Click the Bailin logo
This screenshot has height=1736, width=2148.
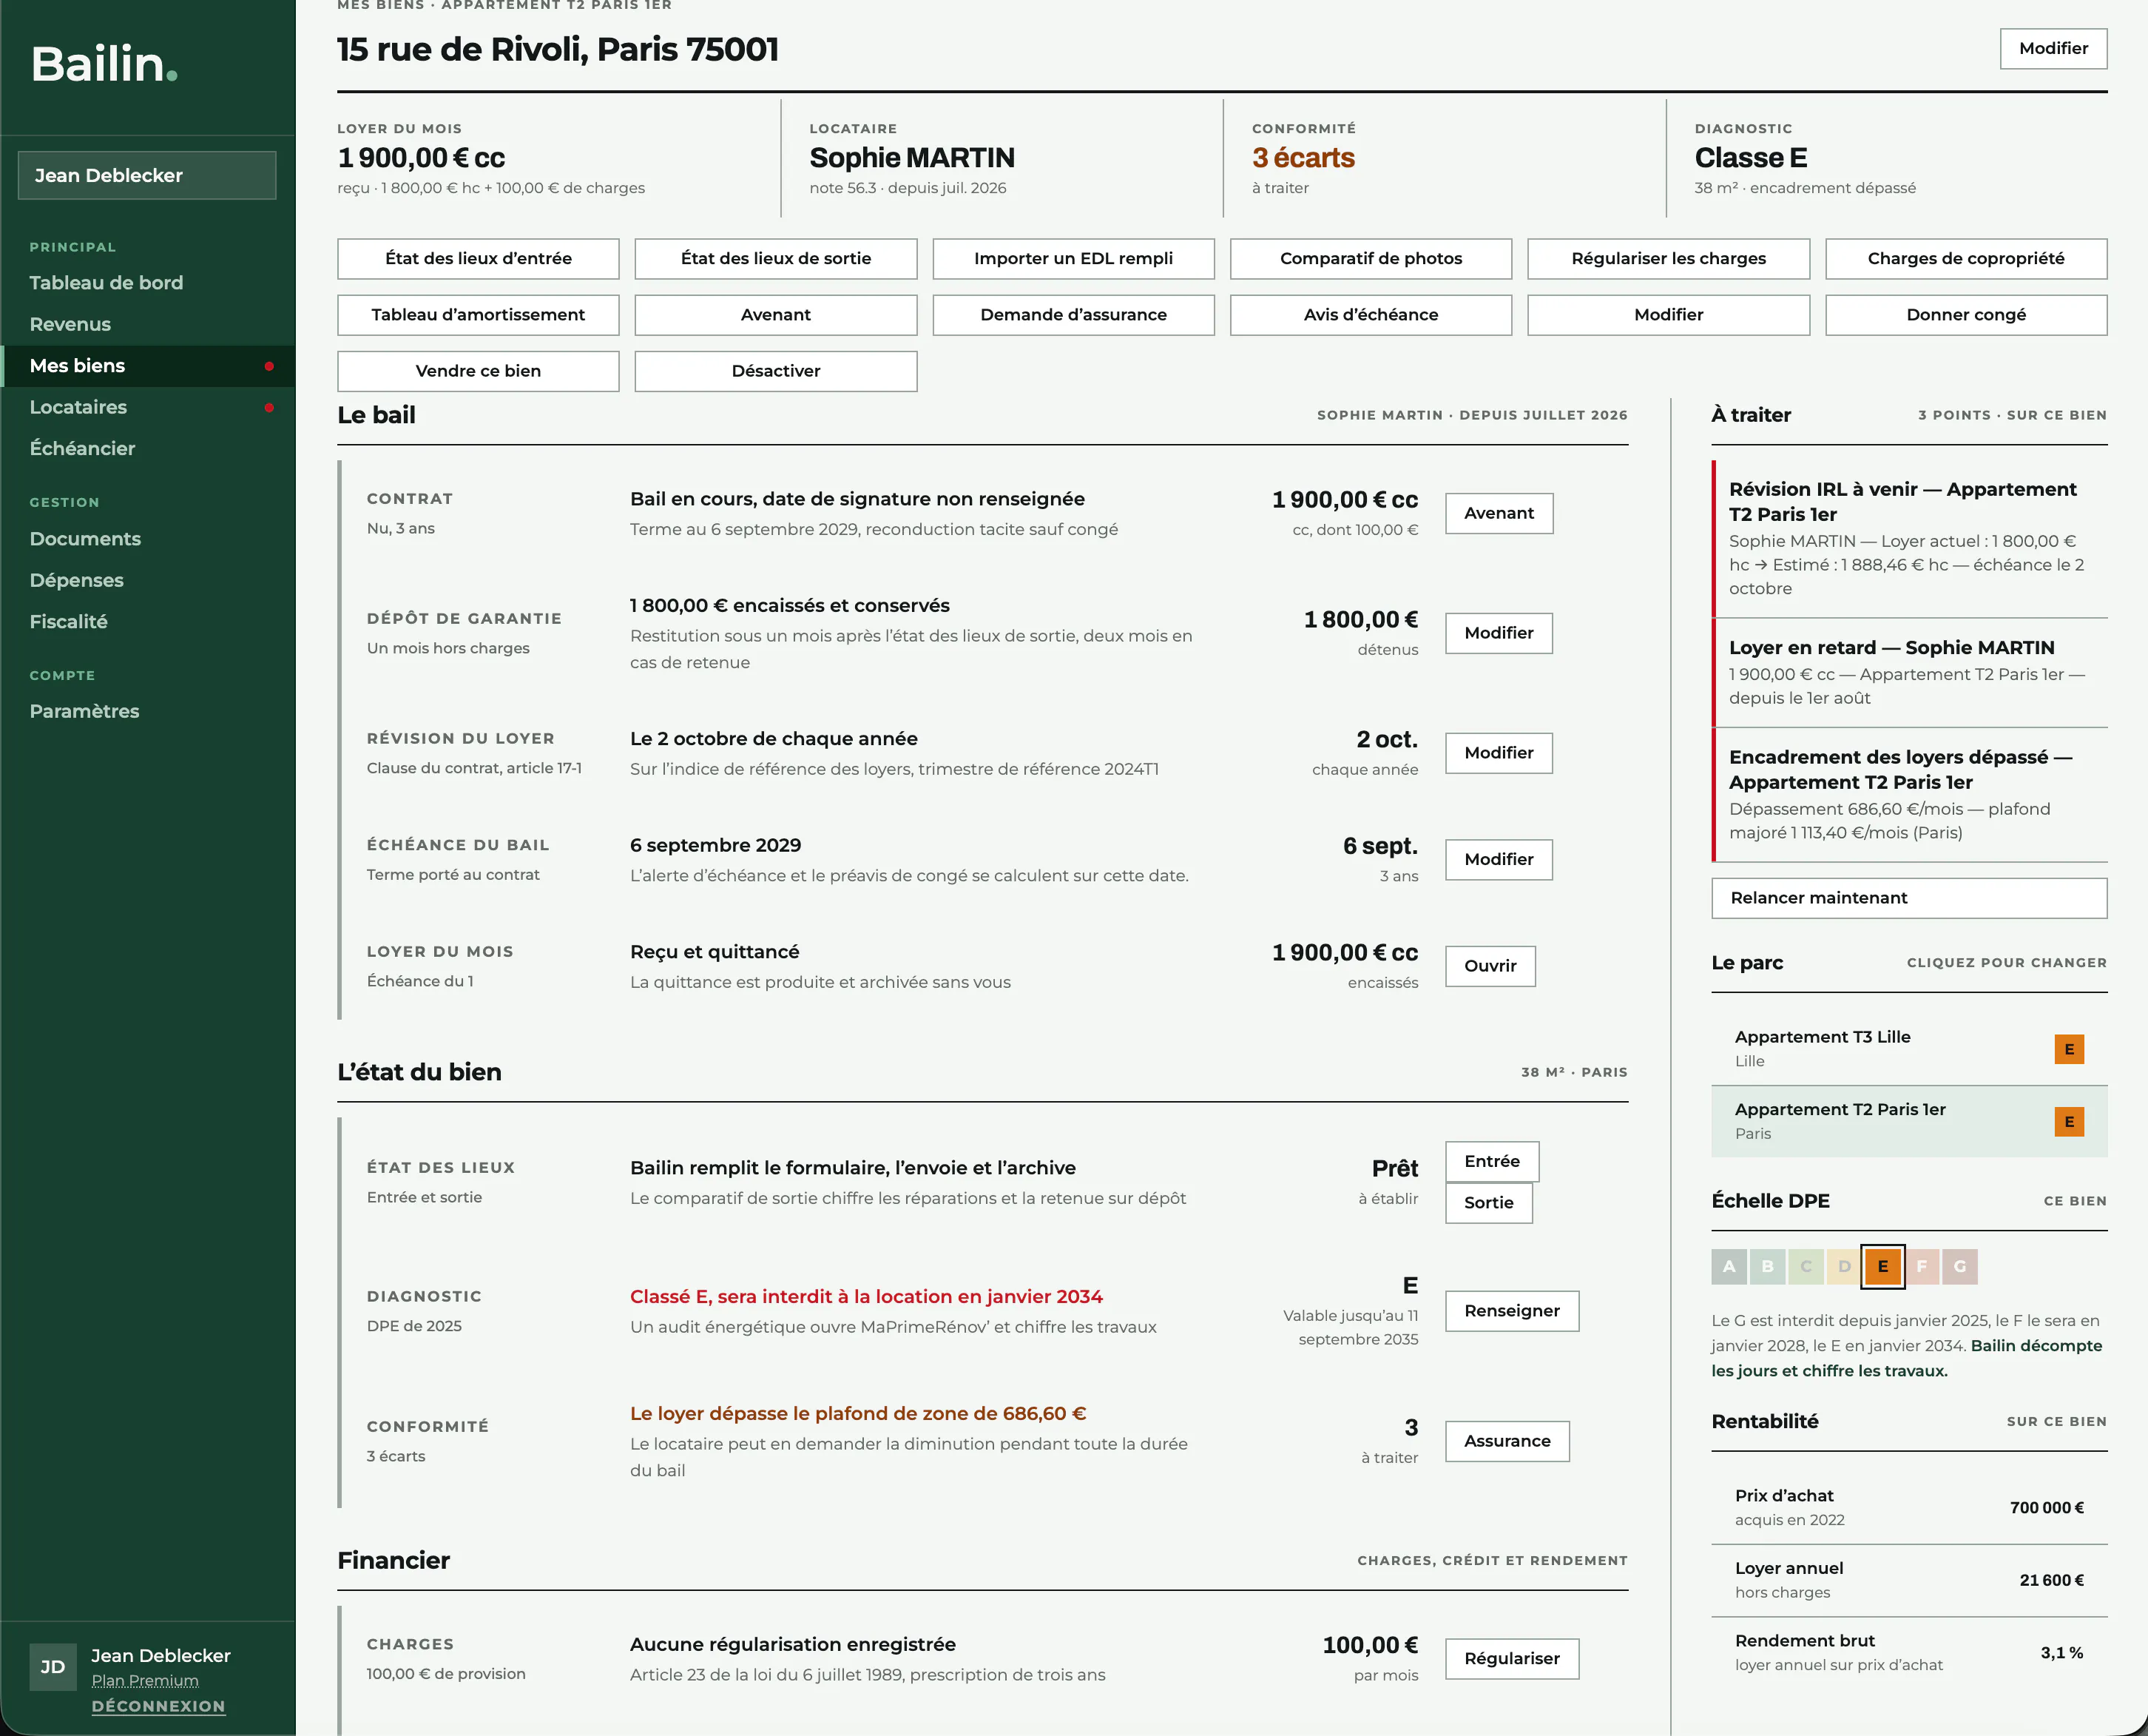(104, 64)
